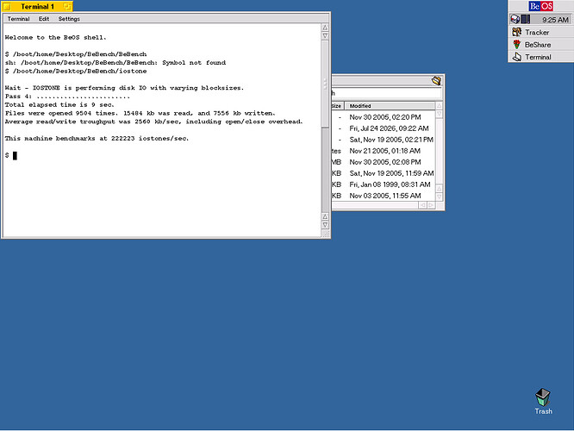Click the Terminal 1 close box

point(7,7)
